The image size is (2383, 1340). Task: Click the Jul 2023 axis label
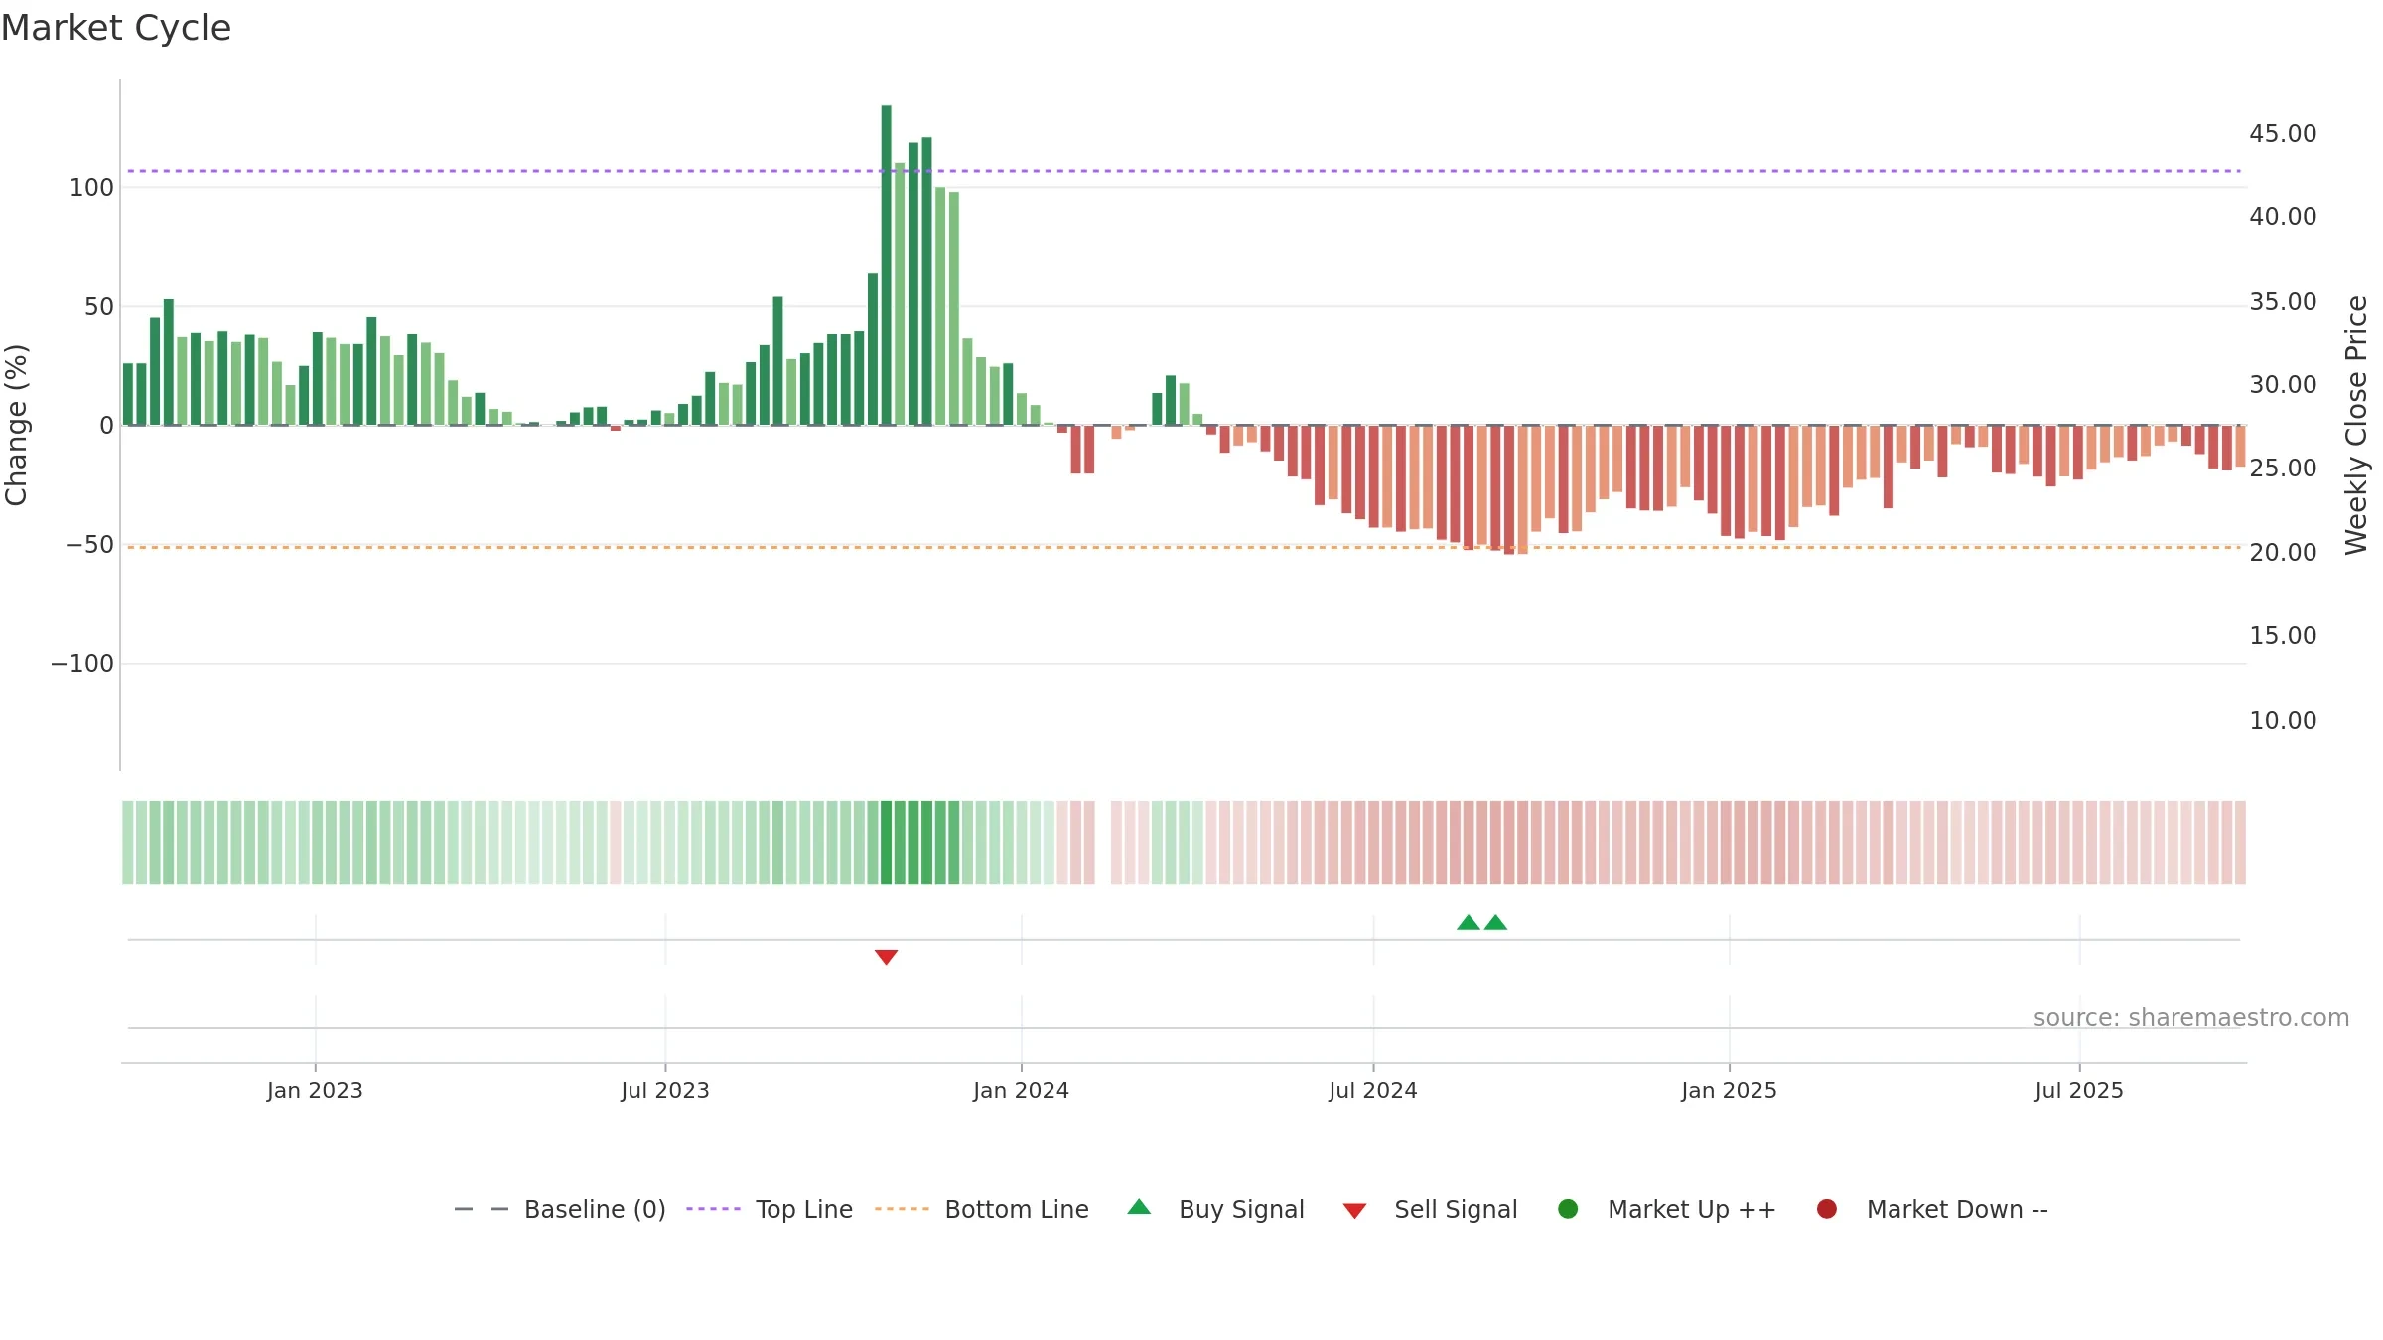665,1090
